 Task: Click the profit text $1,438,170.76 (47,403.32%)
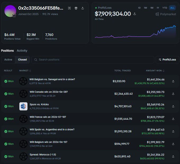point(150,83)
